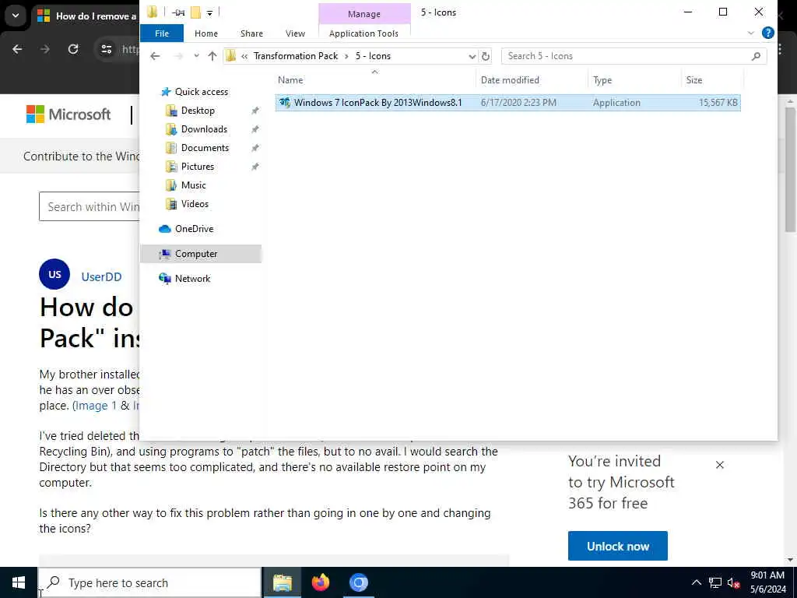Unpin Downloads using its pin icon
This screenshot has height=598, width=797.
(255, 129)
